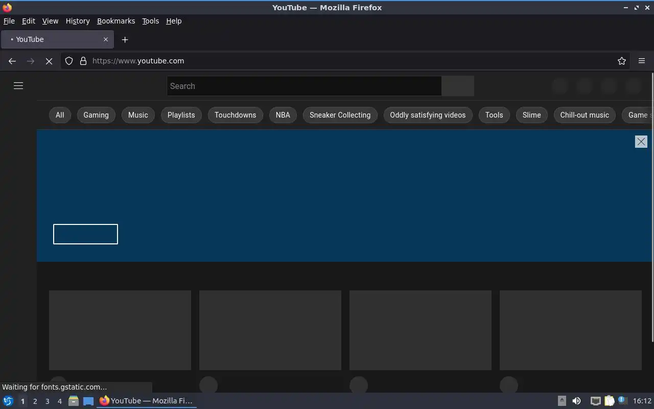Stop loading the page

tap(49, 61)
